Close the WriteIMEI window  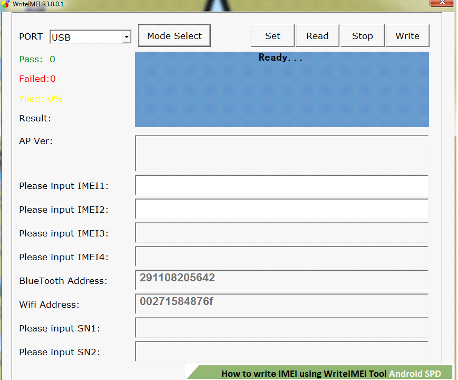(x=442, y=3)
